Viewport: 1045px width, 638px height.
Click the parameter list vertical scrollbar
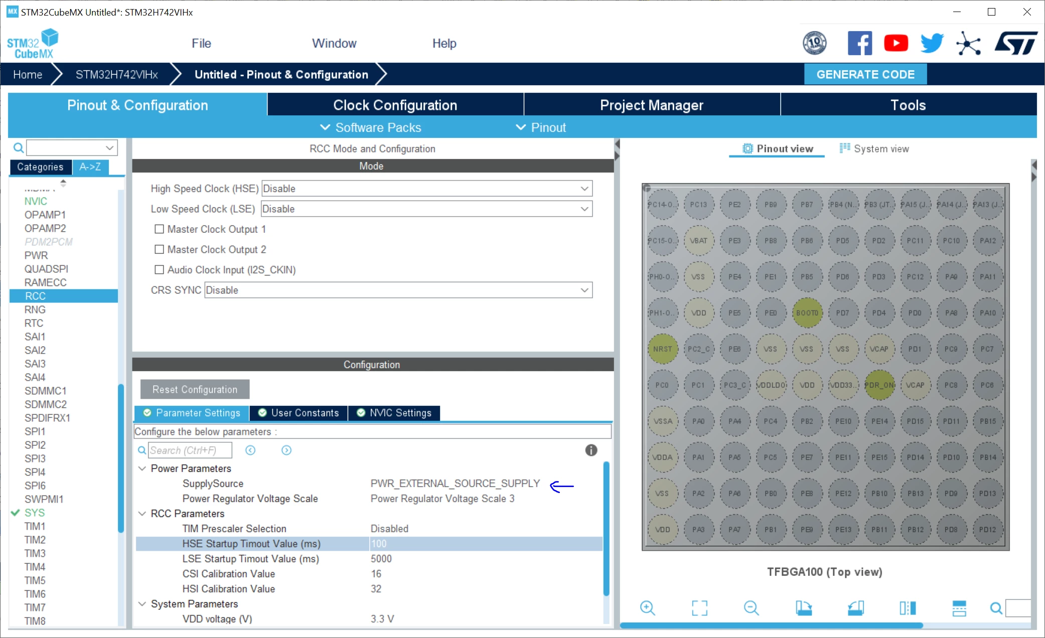click(606, 528)
